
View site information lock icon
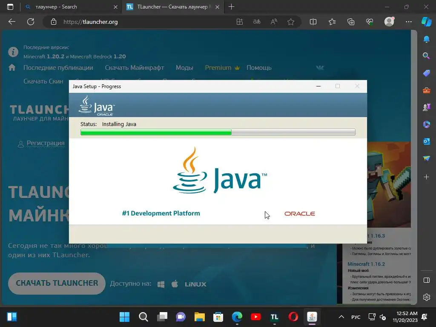pos(54,22)
